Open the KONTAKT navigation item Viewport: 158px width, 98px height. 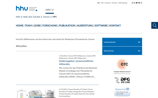click(115, 26)
